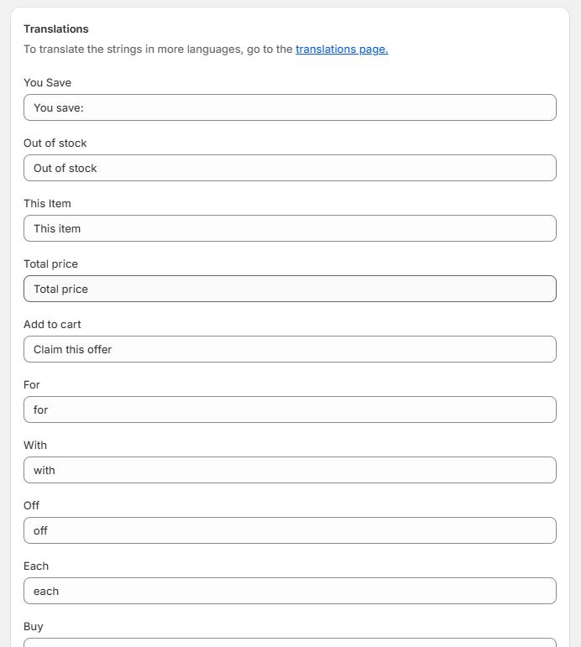Image resolution: width=581 pixels, height=647 pixels.
Task: Click the 'Add to cart' field label
Action: click(x=52, y=324)
